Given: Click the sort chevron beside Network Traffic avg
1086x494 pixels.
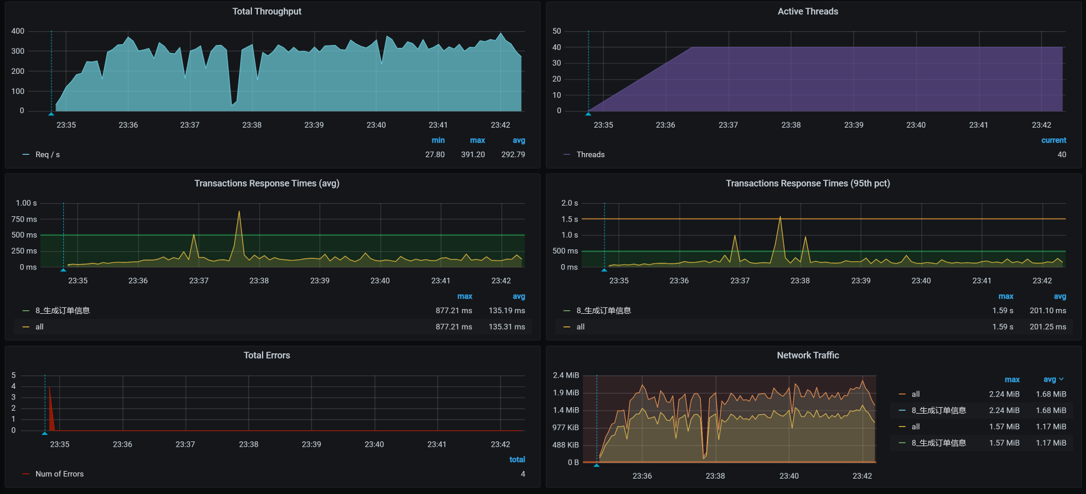Looking at the screenshot, I should point(1061,379).
